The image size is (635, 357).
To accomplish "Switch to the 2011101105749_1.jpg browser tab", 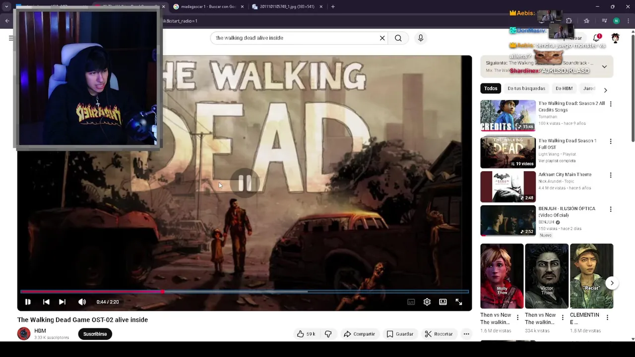I will [x=287, y=6].
